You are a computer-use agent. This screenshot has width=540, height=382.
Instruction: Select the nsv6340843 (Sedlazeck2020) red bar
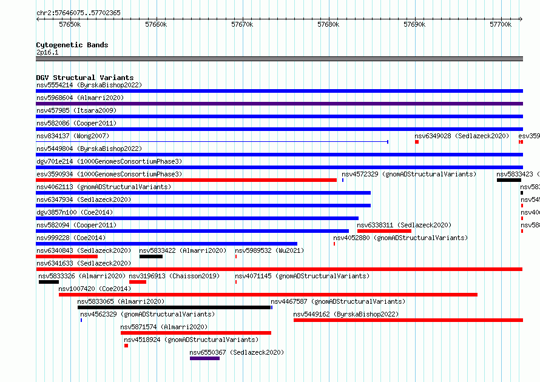tap(67, 256)
